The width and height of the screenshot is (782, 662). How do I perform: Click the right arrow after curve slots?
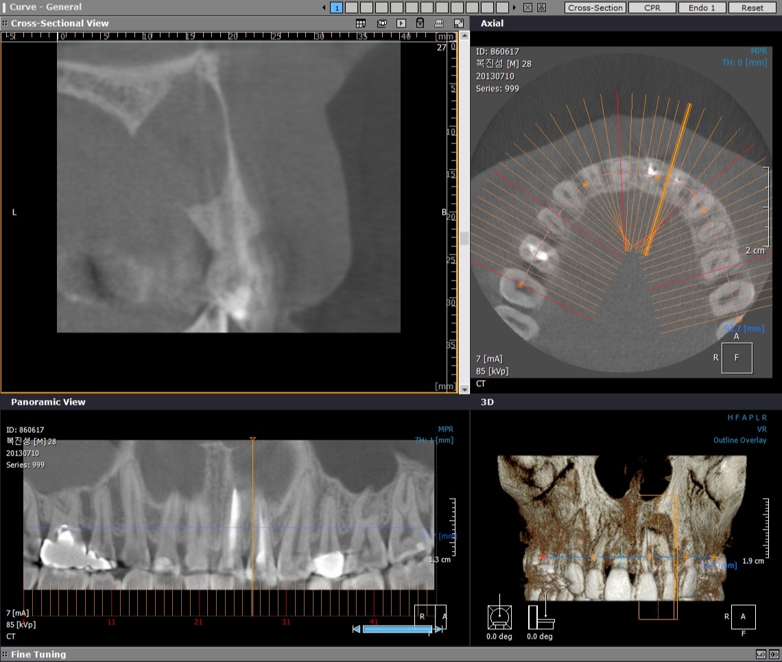coord(514,8)
